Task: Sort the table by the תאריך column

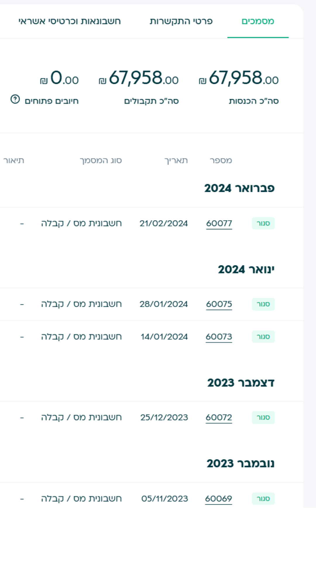Action: 176,160
